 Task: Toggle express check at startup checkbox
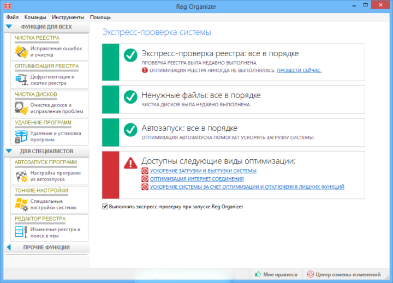(105, 207)
